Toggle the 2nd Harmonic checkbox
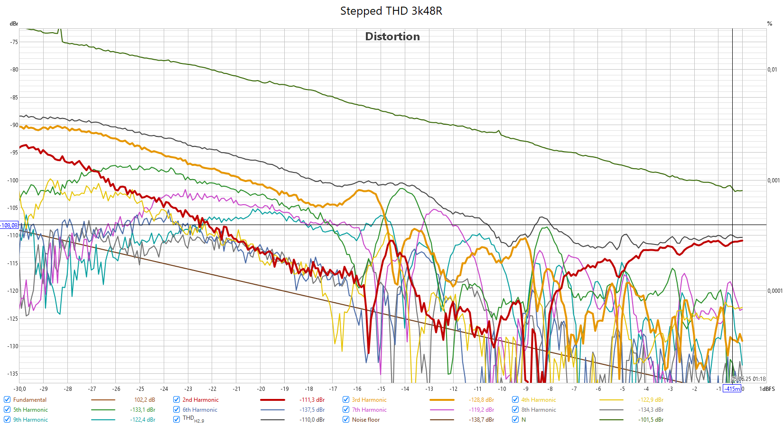 pos(177,399)
